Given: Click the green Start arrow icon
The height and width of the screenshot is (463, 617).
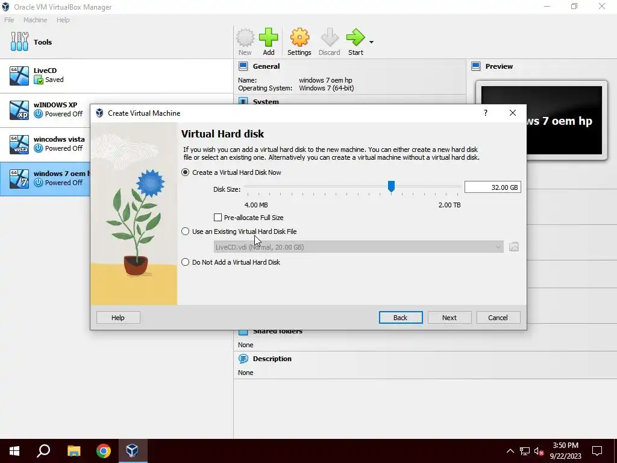Looking at the screenshot, I should pyautogui.click(x=355, y=38).
